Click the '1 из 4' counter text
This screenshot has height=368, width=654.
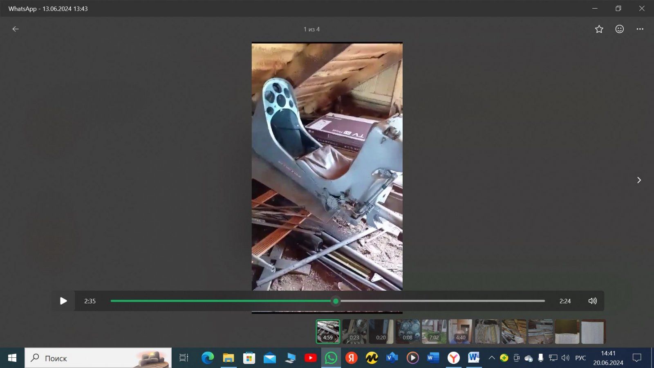[x=311, y=29]
